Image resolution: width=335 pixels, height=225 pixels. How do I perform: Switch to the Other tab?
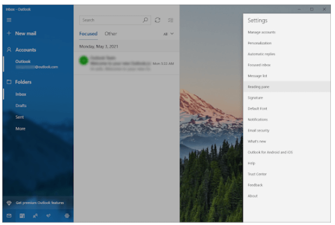point(111,34)
